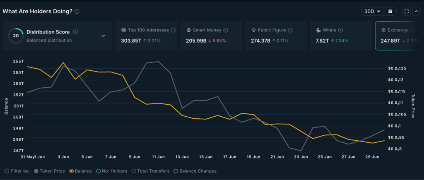Select the Exchange card
This screenshot has height=180, width=424.
coord(399,36)
